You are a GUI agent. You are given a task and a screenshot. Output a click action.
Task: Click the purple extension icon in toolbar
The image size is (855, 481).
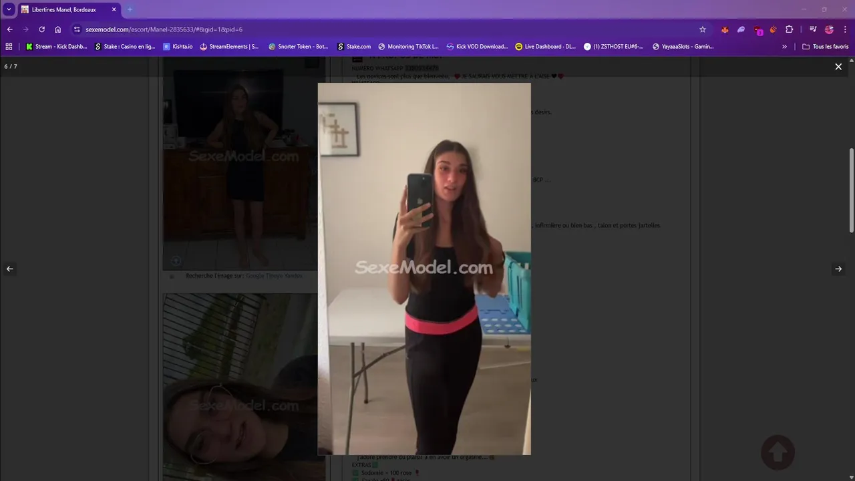click(x=741, y=29)
